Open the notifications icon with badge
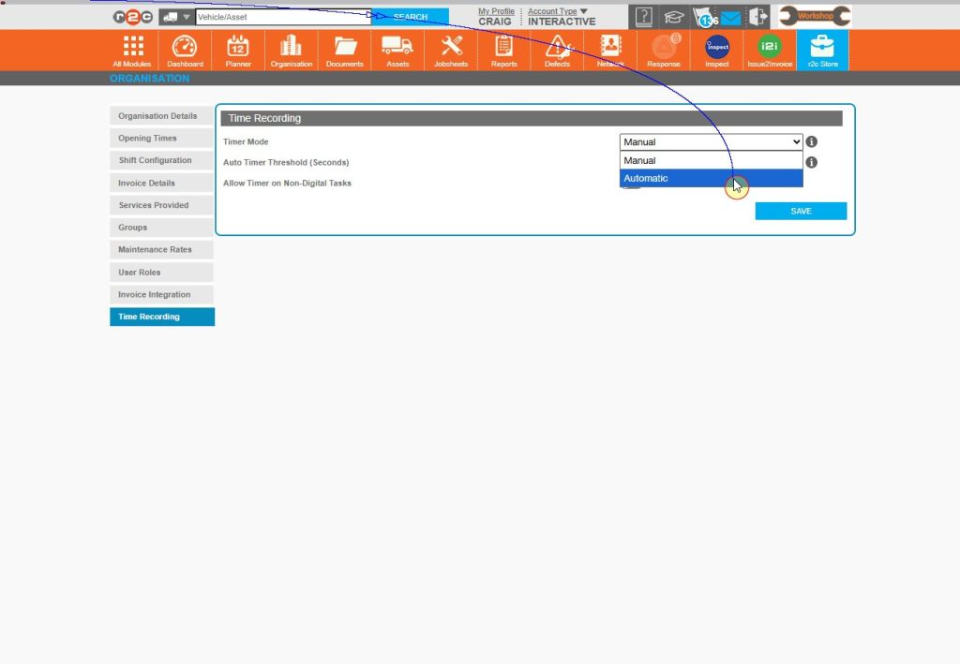This screenshot has width=960, height=664. point(704,18)
